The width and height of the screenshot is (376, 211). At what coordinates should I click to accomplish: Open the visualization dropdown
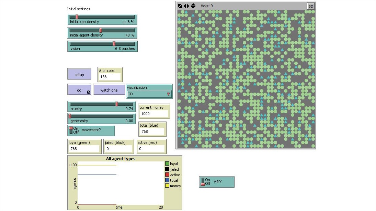click(x=149, y=94)
